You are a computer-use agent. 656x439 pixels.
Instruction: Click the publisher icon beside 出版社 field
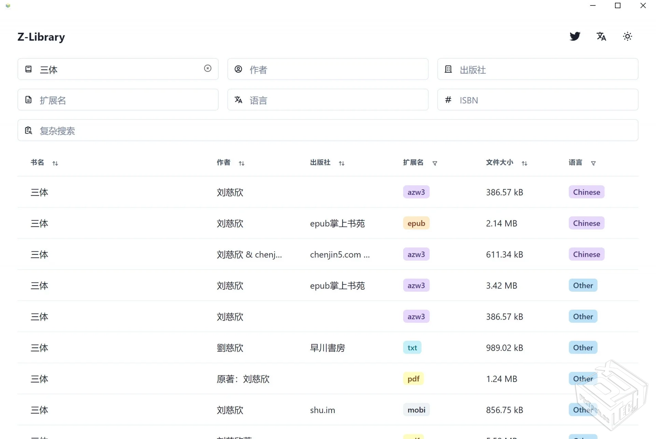click(448, 69)
